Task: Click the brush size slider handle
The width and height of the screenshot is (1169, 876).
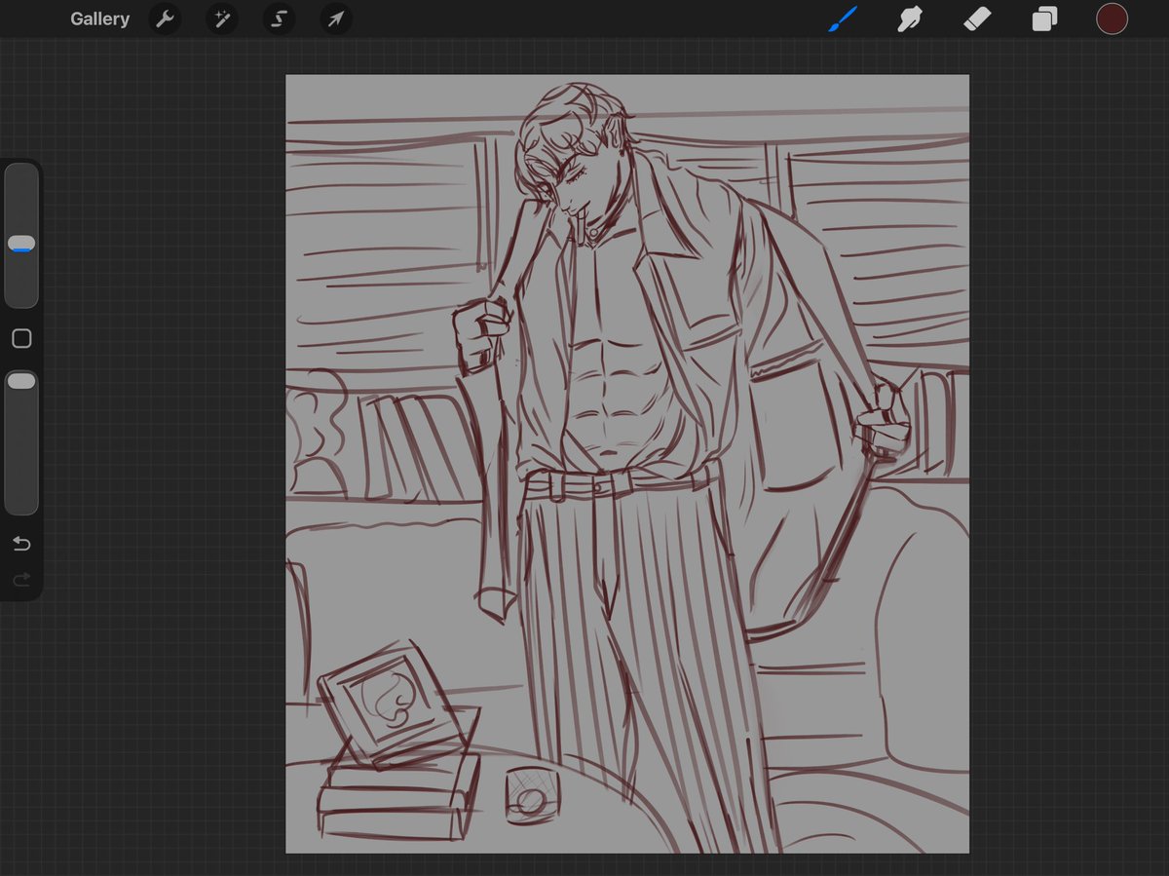Action: pyautogui.click(x=21, y=244)
